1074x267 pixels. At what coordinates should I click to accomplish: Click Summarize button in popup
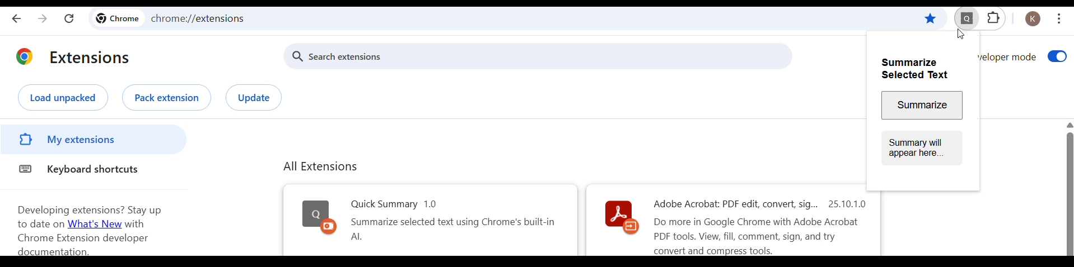click(x=922, y=105)
